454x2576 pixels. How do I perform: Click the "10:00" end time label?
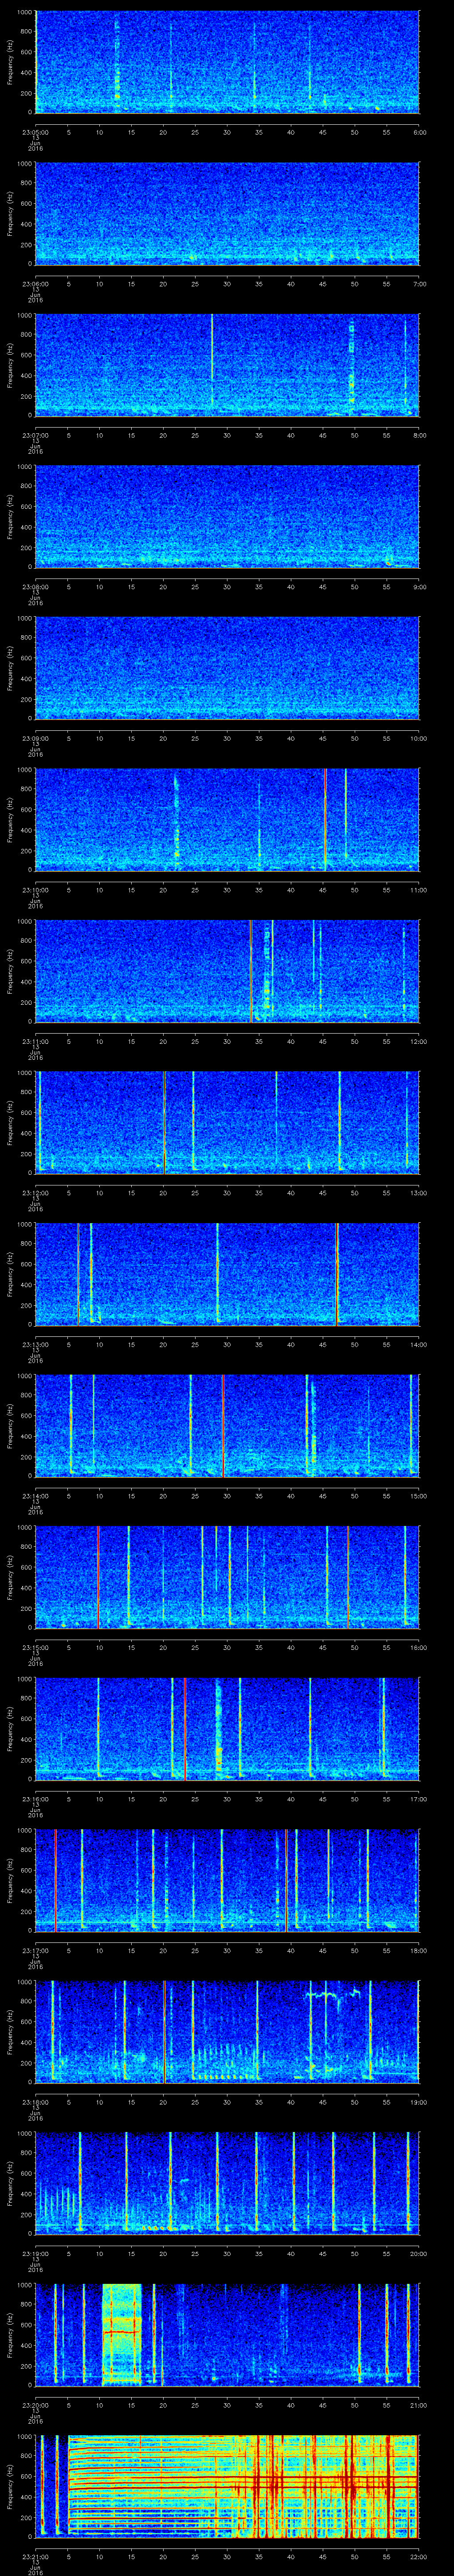coord(419,738)
